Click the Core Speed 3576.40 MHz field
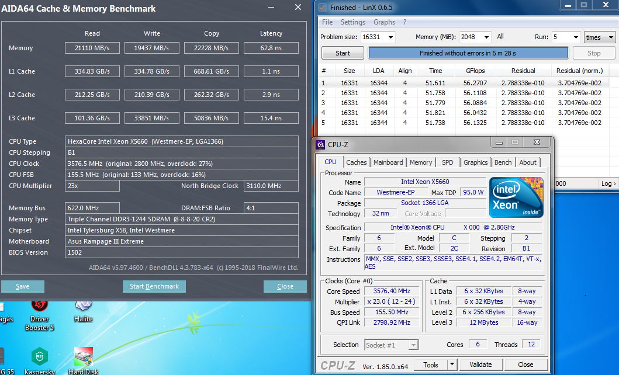 [392, 291]
